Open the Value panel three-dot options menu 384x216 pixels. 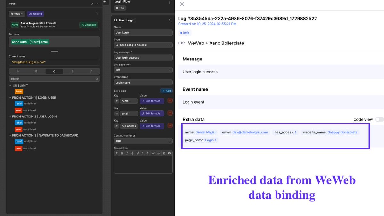pyautogui.click(x=97, y=14)
